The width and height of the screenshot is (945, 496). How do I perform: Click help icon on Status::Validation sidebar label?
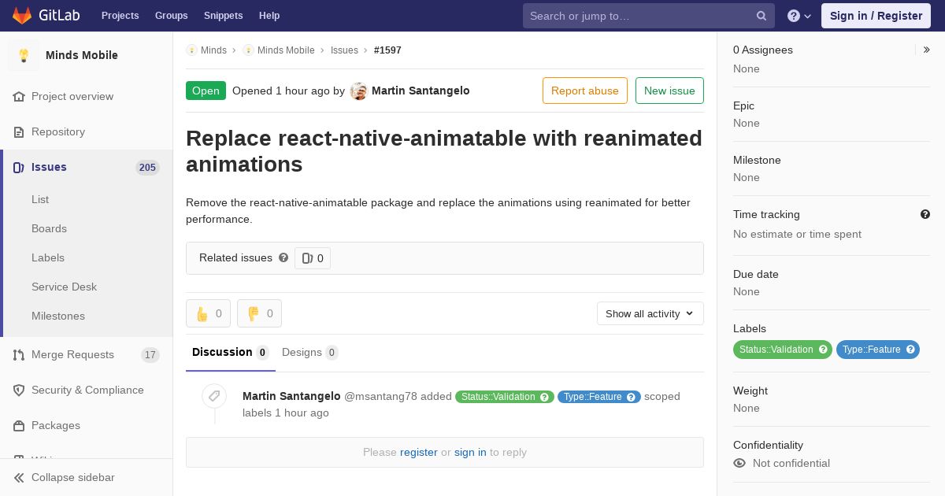point(823,350)
